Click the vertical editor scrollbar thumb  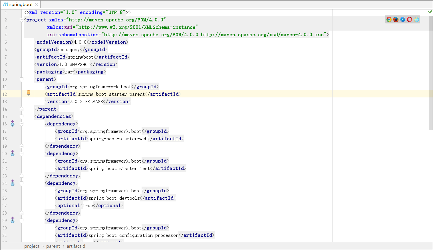[x=431, y=73]
